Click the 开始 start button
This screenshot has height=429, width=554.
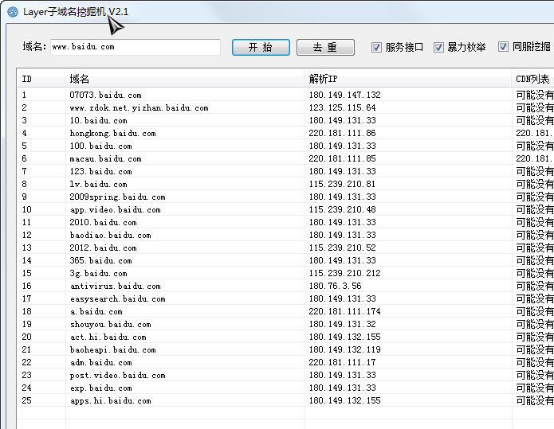pos(261,48)
